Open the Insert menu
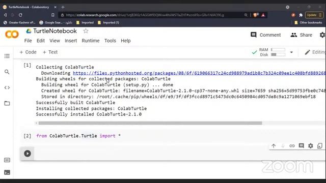This screenshot has width=326, height=183. click(x=71, y=41)
